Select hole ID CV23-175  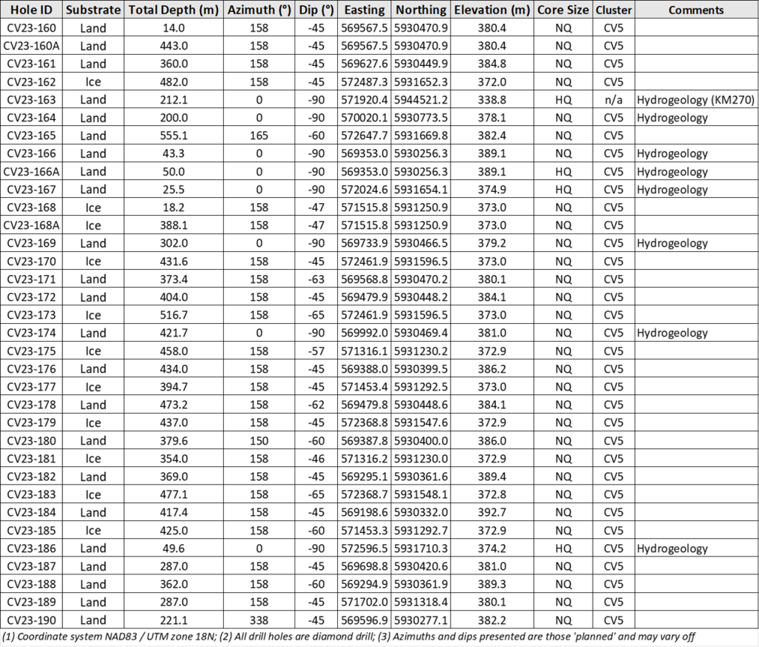[x=31, y=351]
